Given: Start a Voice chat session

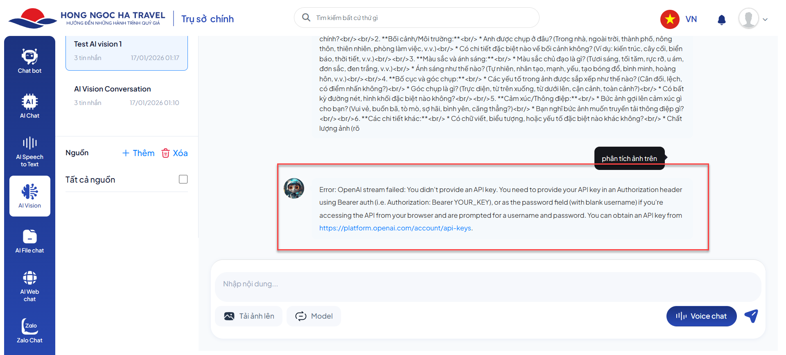Looking at the screenshot, I should click(701, 316).
